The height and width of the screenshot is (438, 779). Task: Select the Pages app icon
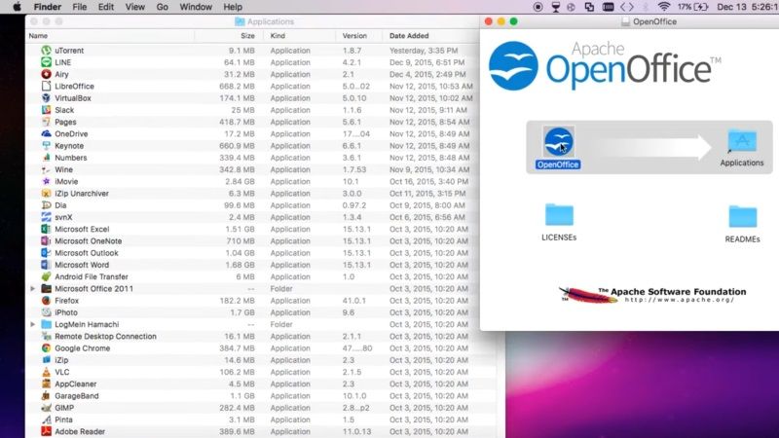[46, 122]
